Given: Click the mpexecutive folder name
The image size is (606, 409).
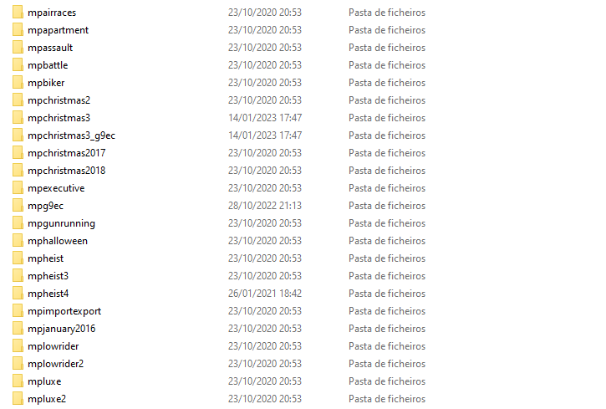Looking at the screenshot, I should (x=56, y=188).
